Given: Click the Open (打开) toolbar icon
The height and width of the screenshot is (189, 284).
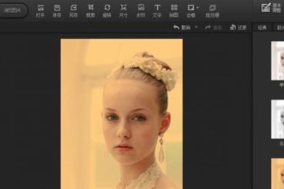Looking at the screenshot, I should (x=41, y=10).
